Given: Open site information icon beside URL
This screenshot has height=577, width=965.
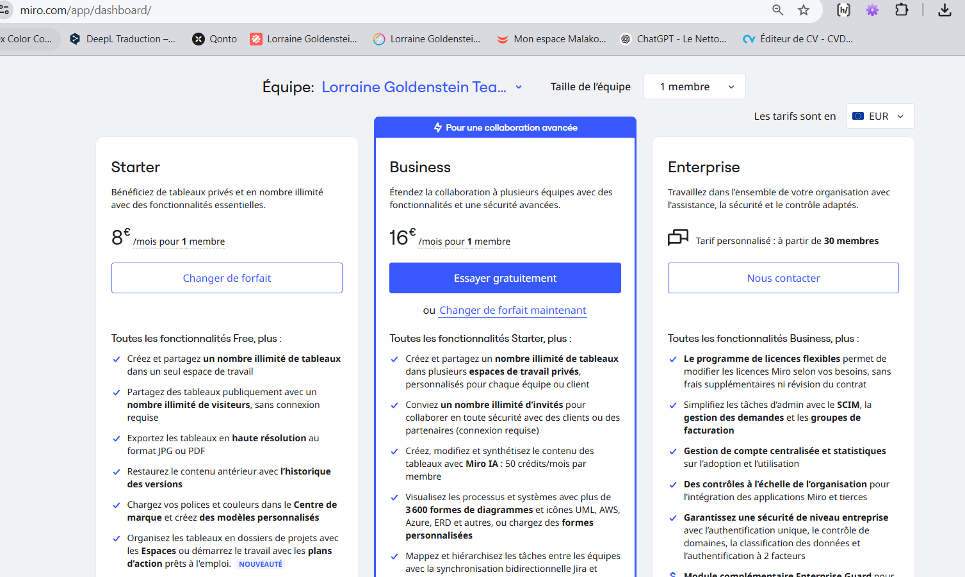Looking at the screenshot, I should point(4,10).
